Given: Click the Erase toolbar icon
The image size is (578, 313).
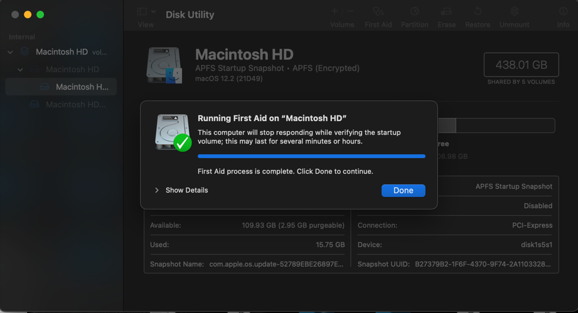Looking at the screenshot, I should click(446, 11).
